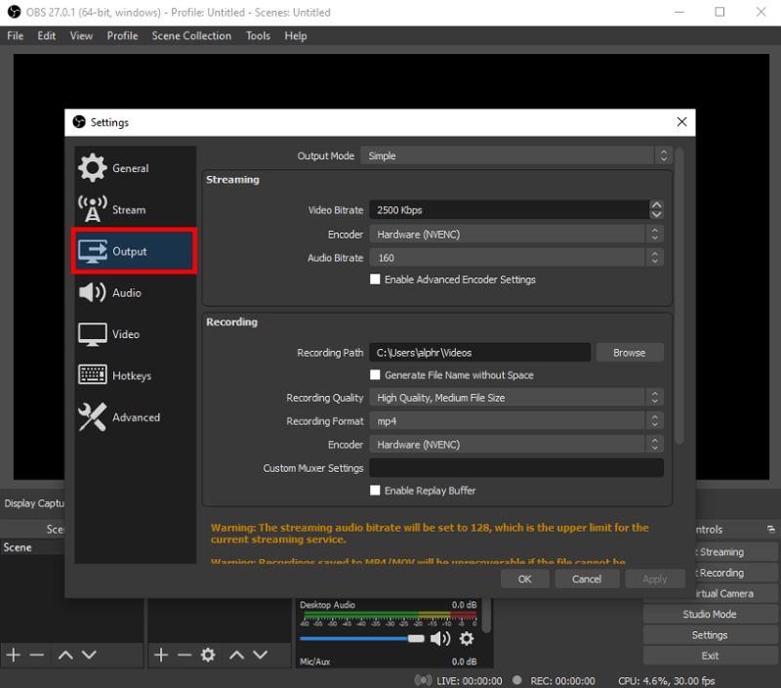Check Generate File Name without Space
Screen dimensions: 781x688
point(375,374)
